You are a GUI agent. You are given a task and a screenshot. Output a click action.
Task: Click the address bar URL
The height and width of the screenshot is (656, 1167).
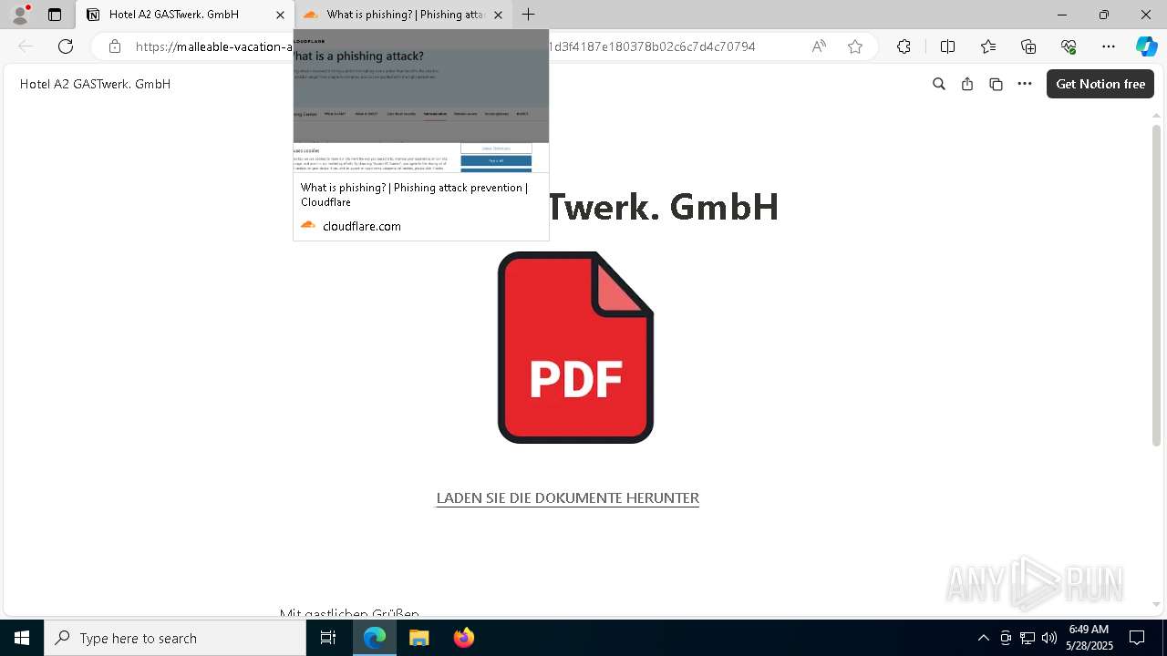445,46
